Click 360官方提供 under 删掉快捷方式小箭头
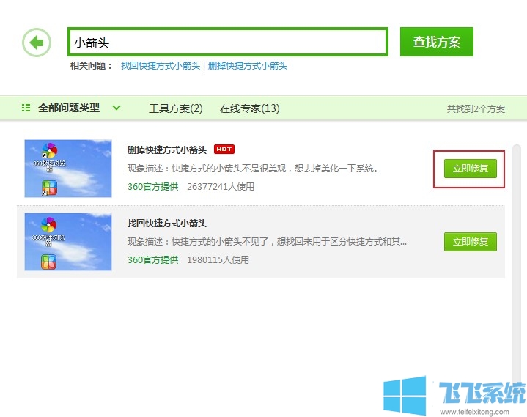Image resolution: width=527 pixels, height=417 pixels. pos(153,186)
